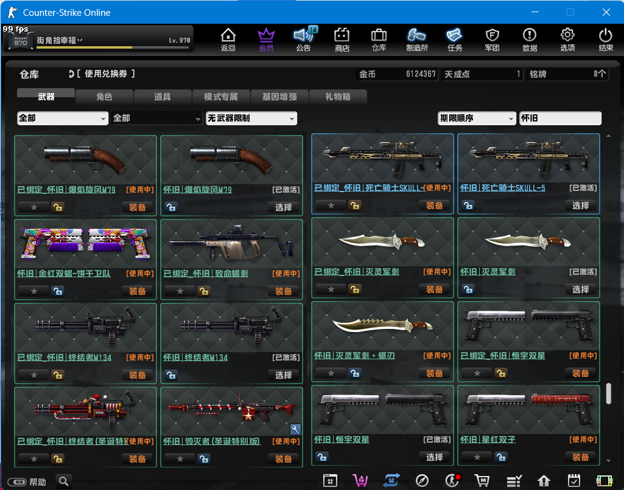Open the 任务 missions icon
The image size is (624, 490).
tap(455, 40)
